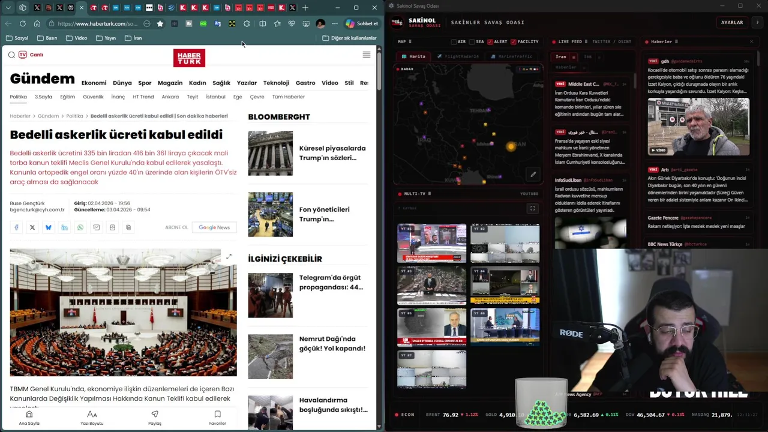Tap Paylaş in the bottom bar
The image size is (768, 432).
(x=155, y=418)
